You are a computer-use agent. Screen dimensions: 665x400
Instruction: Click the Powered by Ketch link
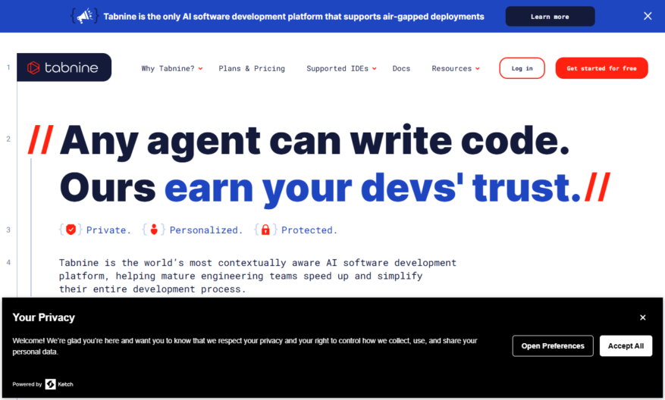[42, 384]
